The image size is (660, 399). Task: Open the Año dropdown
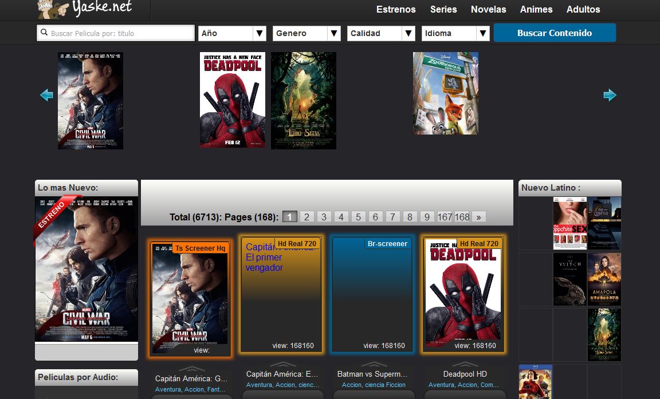click(x=232, y=33)
